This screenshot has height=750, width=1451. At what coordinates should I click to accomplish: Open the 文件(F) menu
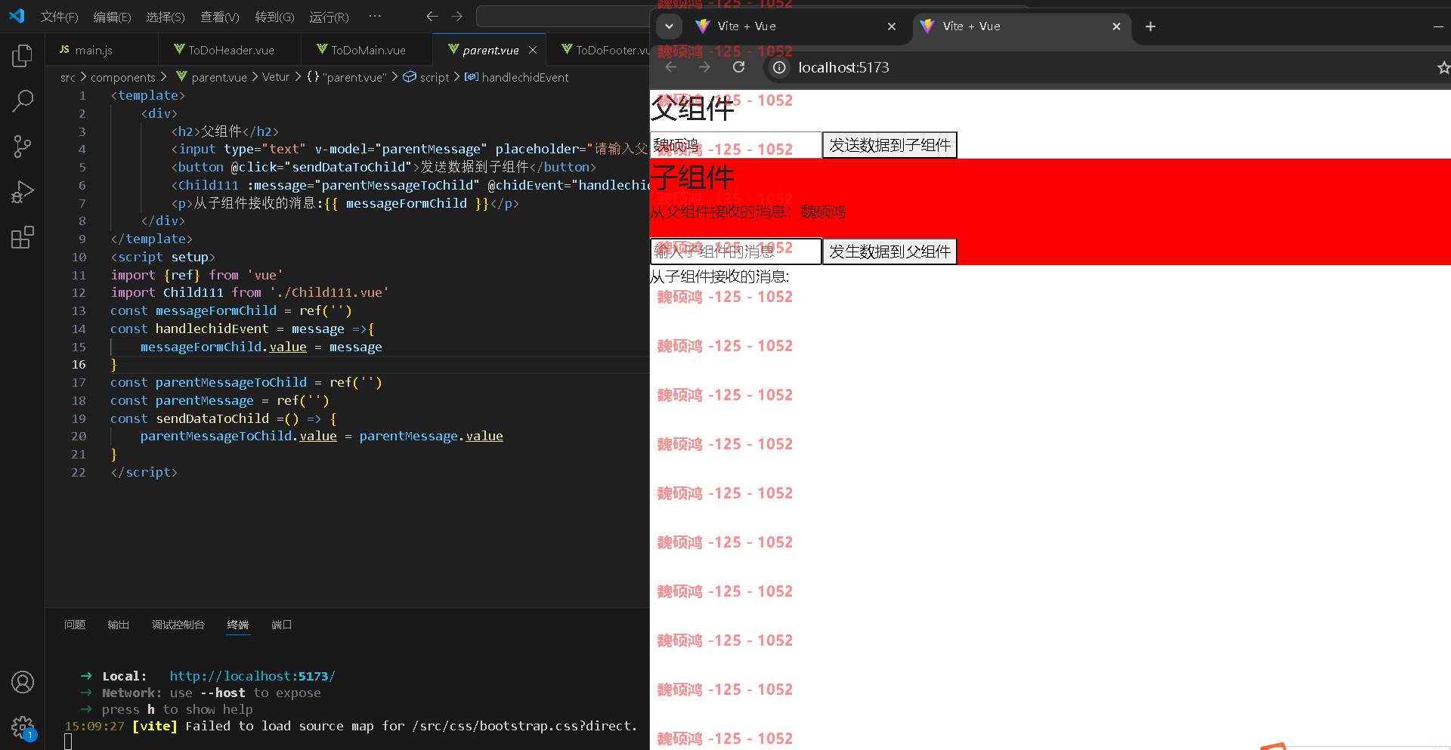59,17
